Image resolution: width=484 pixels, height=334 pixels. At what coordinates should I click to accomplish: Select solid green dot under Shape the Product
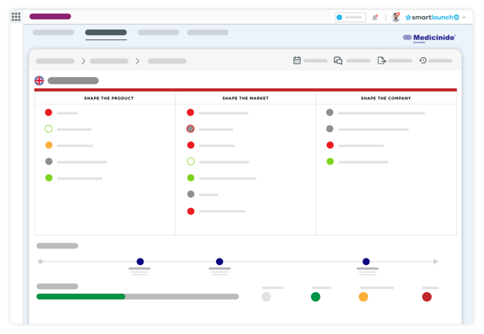49,177
